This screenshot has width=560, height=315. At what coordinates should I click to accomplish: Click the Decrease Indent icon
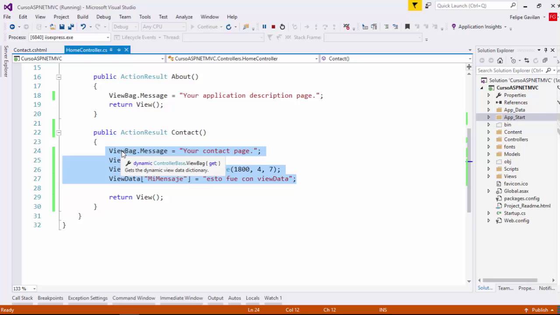pyautogui.click(x=386, y=27)
